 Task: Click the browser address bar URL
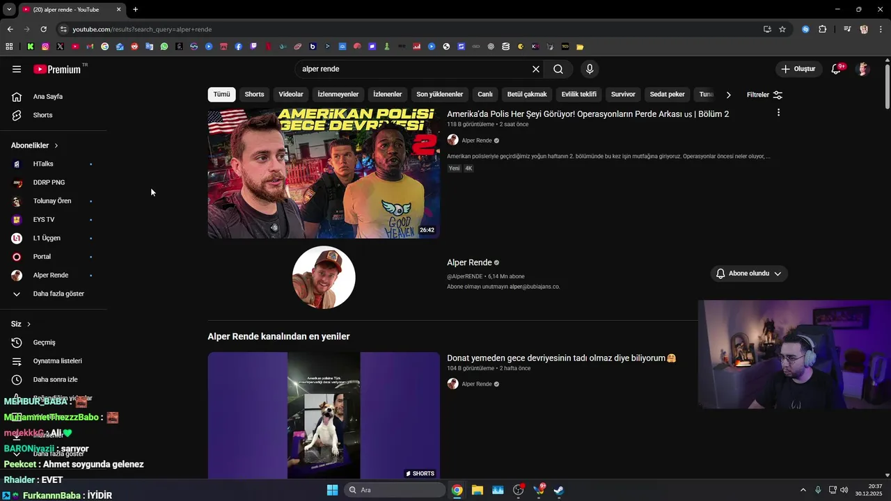(x=142, y=29)
